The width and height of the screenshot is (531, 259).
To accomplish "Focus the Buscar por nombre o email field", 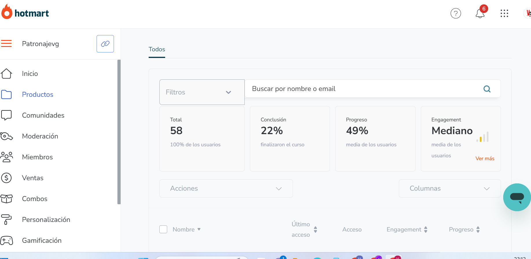I will [x=362, y=89].
